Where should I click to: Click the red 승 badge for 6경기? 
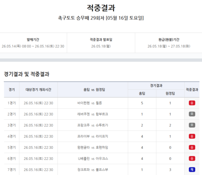tap(192, 158)
